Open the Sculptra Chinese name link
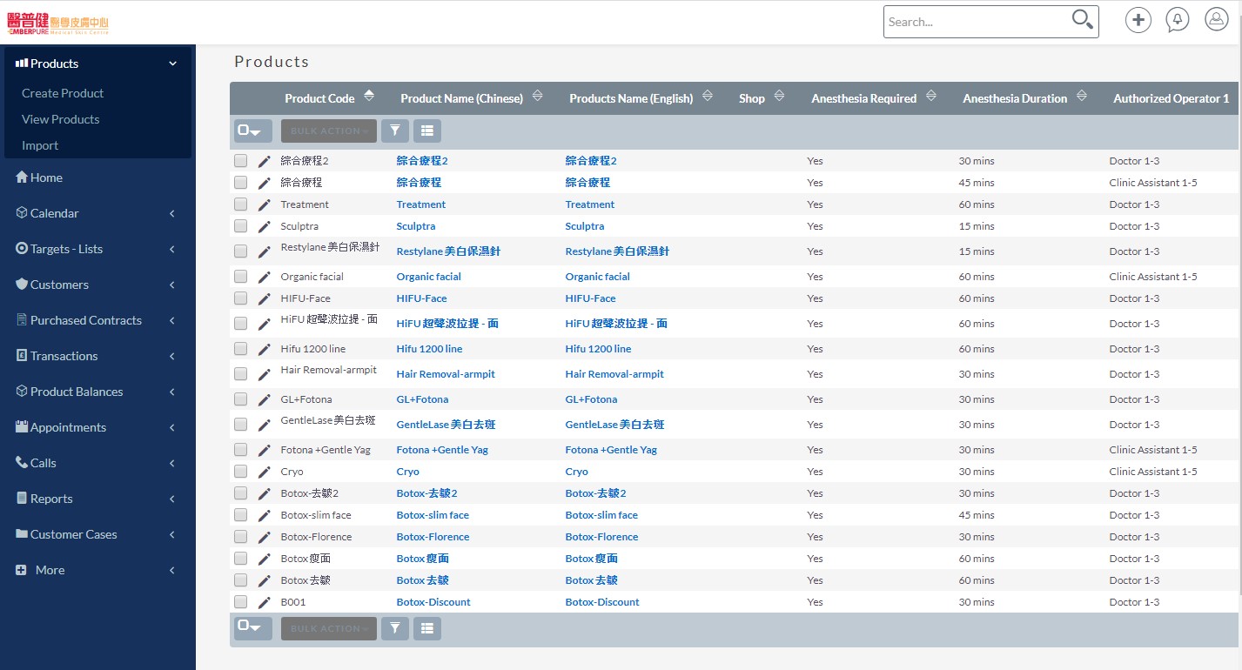This screenshot has height=670, width=1242. click(x=416, y=226)
